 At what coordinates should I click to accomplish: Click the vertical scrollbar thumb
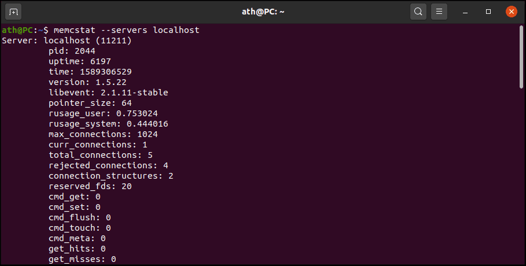click(x=521, y=57)
